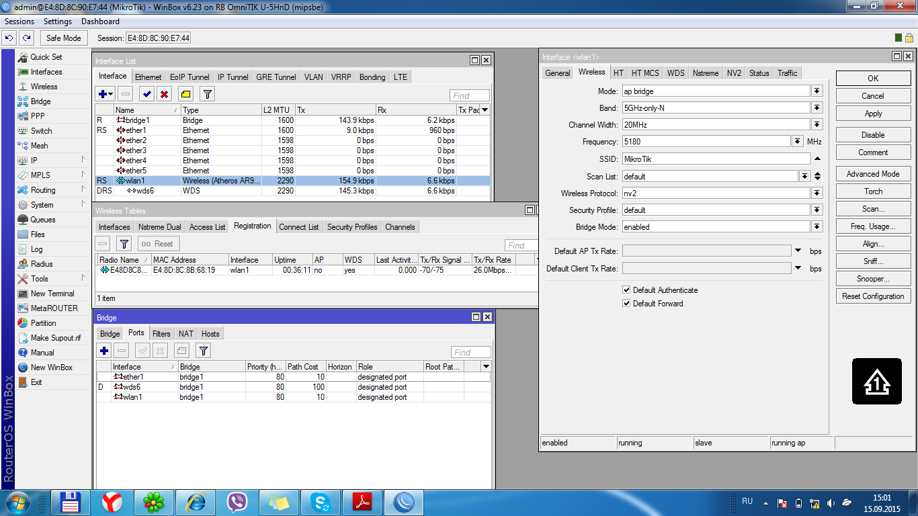This screenshot has width=918, height=516.
Task: Click the yellow Comment icon in Interface List
Action: [186, 94]
